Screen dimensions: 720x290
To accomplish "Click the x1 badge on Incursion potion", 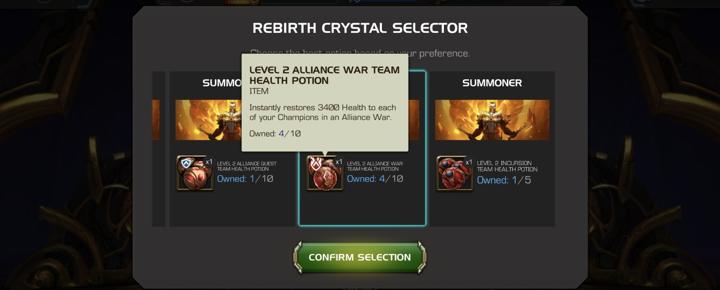I will pyautogui.click(x=469, y=162).
